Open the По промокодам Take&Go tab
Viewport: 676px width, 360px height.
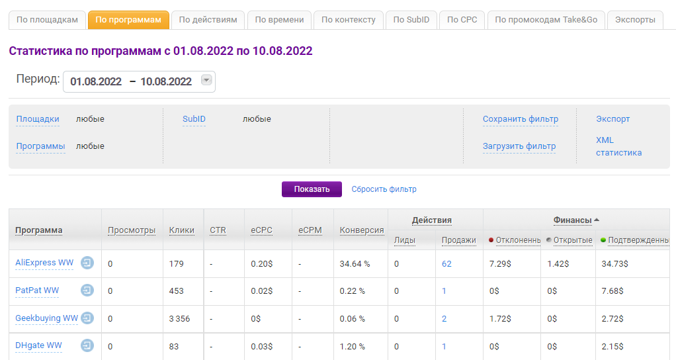point(546,20)
